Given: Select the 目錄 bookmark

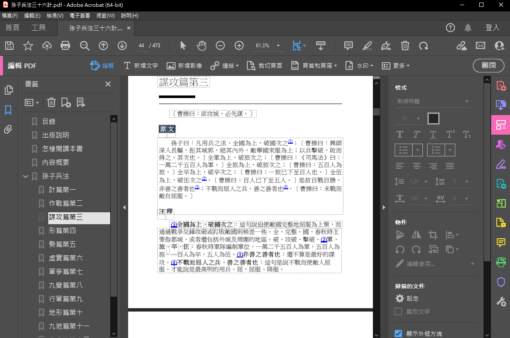Looking at the screenshot, I should pos(49,121).
